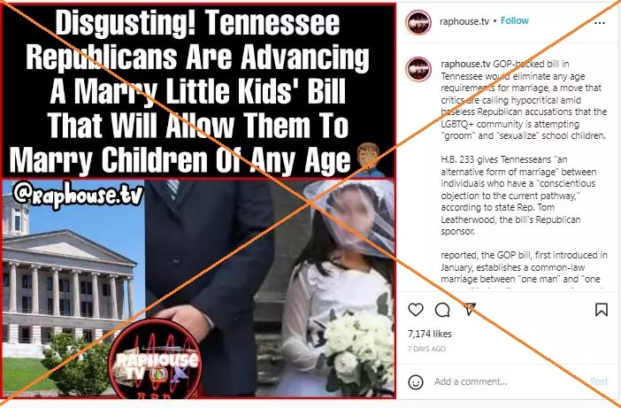Open raphouse.tv profile avatar in header

point(418,22)
